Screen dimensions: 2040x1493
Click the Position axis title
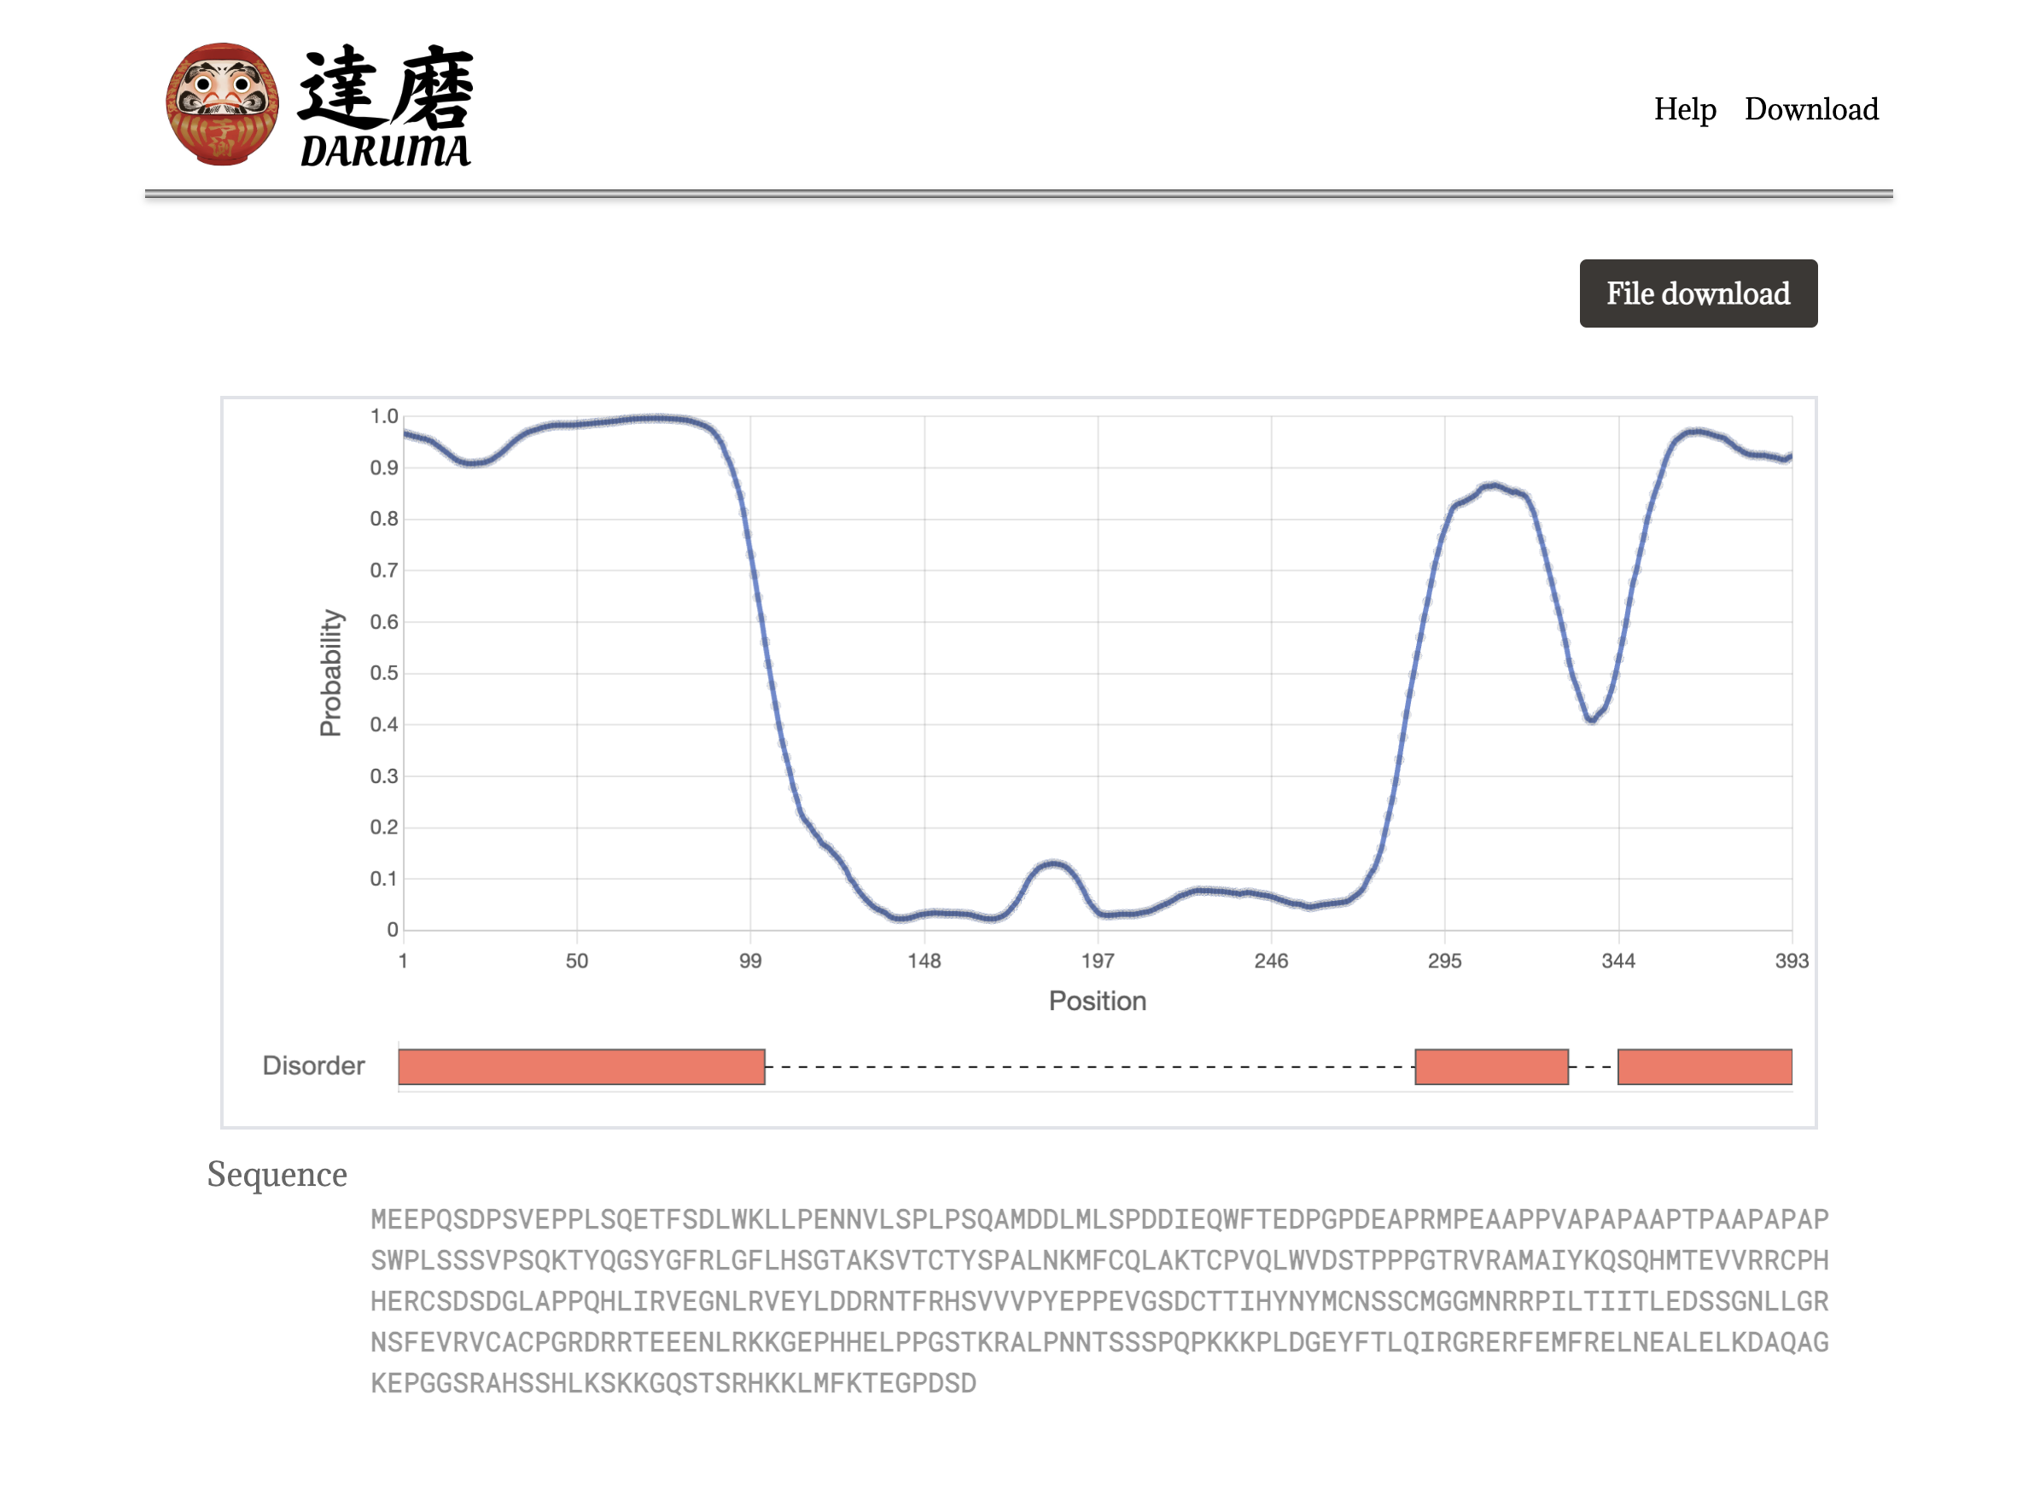[x=1097, y=1001]
